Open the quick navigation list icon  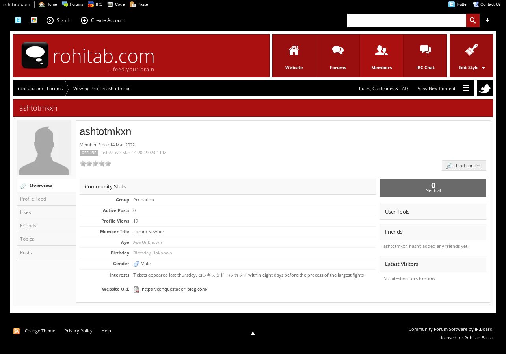click(466, 88)
